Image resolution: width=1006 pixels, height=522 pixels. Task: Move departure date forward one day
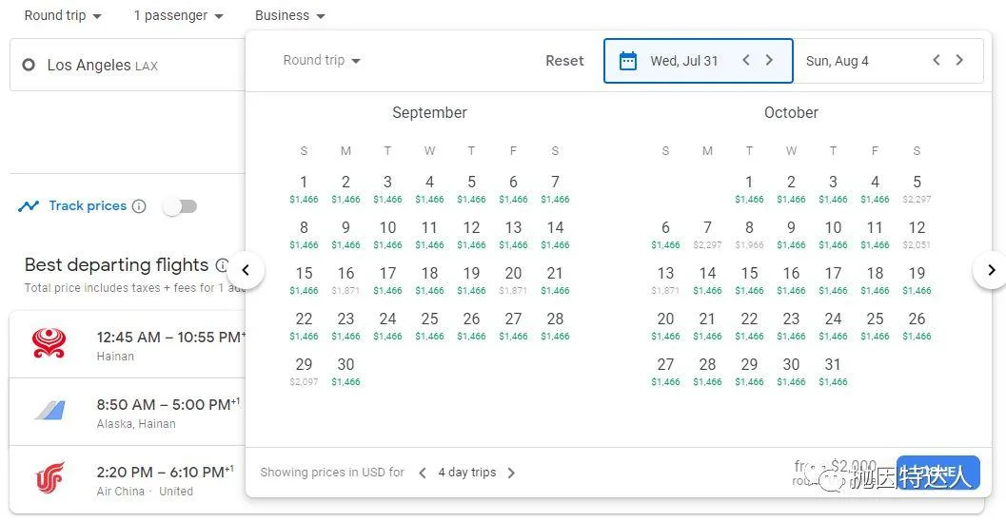point(769,60)
